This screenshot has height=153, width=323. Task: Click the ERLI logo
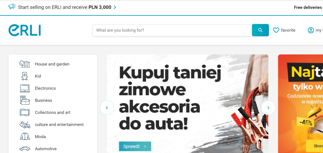[25, 30]
